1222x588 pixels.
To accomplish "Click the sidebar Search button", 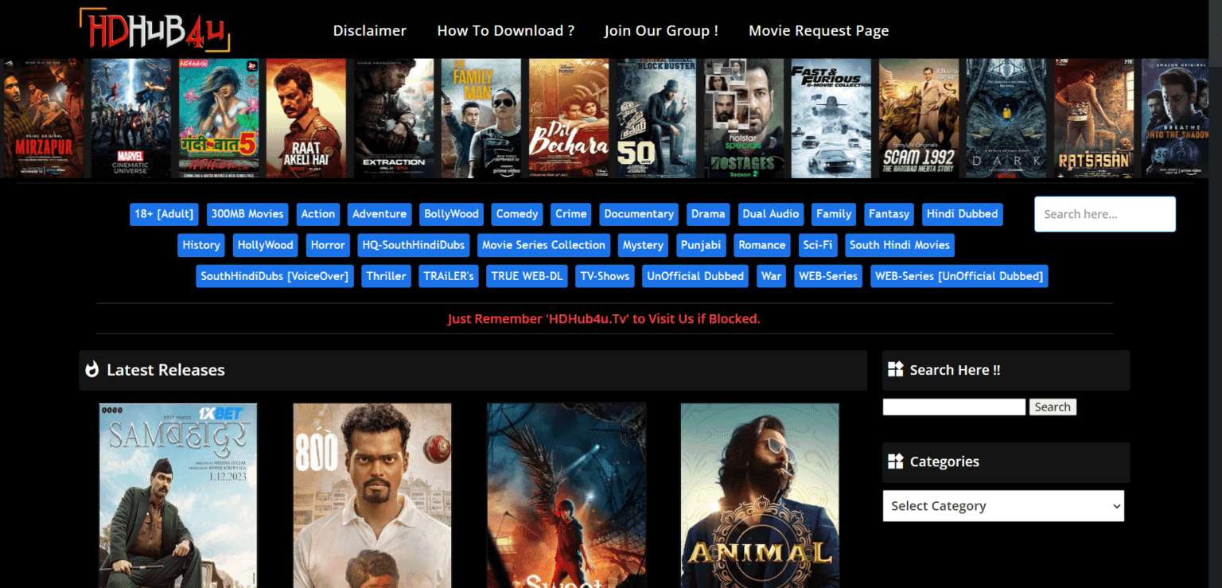I will coord(1053,407).
